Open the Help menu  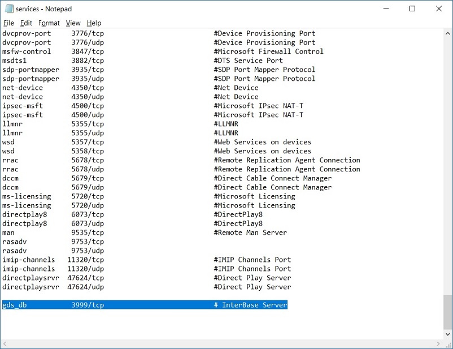(94, 23)
